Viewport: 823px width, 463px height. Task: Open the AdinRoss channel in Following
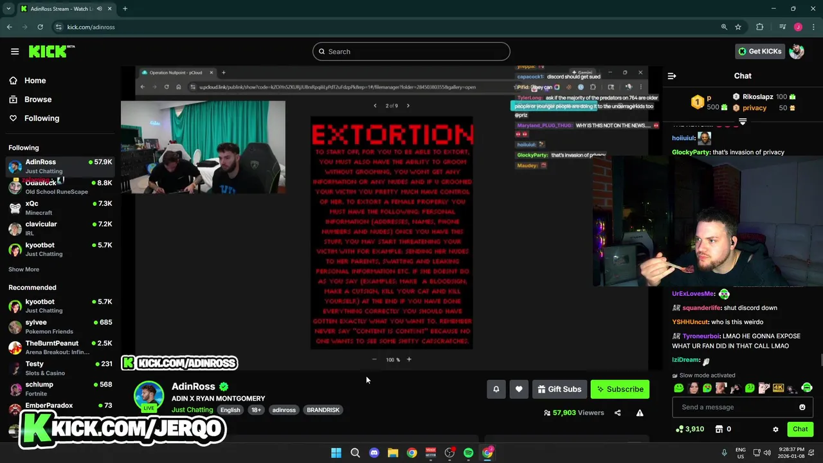tap(59, 166)
